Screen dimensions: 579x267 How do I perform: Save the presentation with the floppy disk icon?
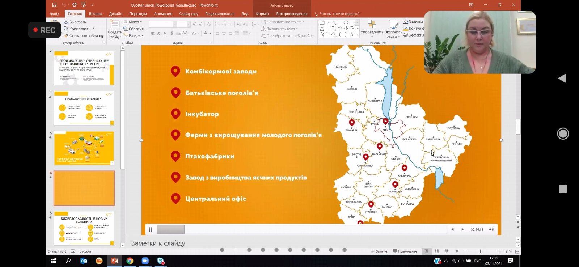click(x=54, y=5)
